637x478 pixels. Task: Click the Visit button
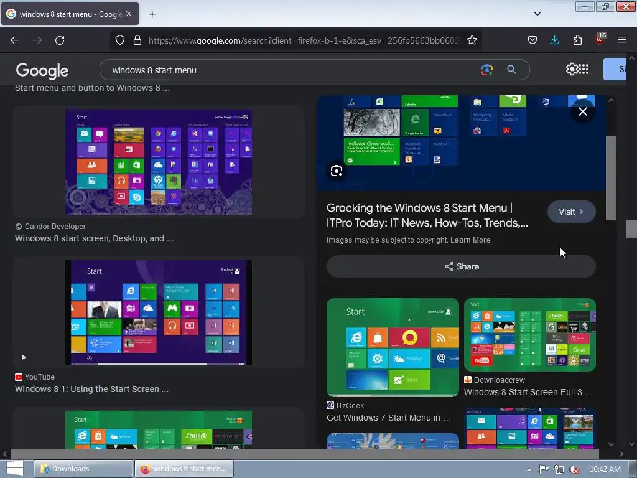coord(571,212)
